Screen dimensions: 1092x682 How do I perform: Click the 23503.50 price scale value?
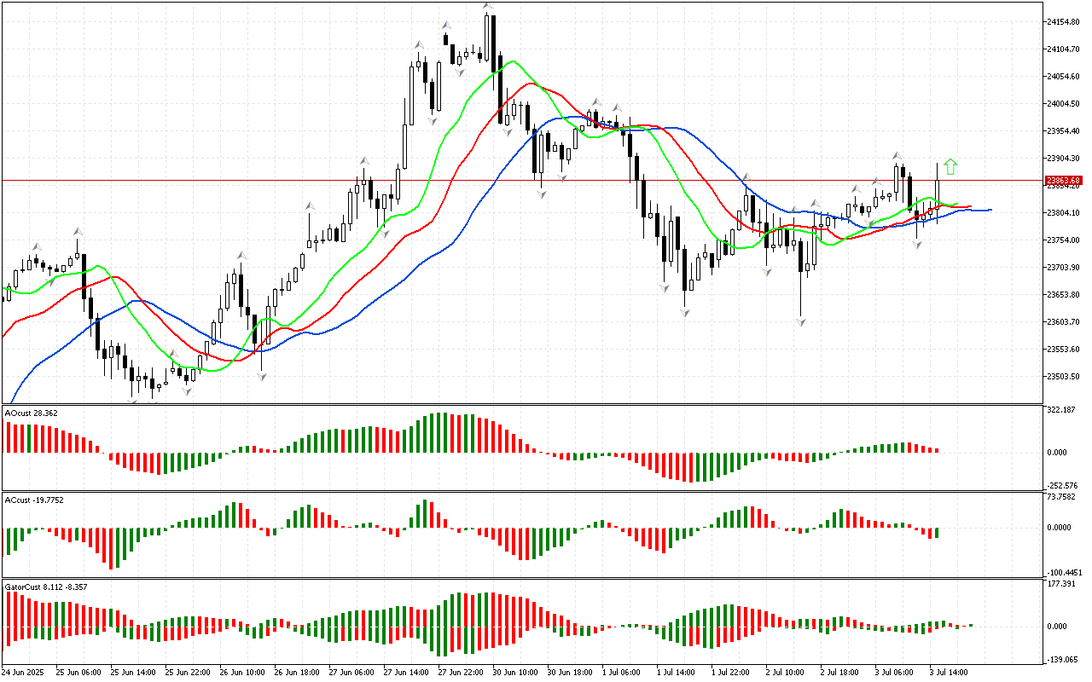click(x=1063, y=377)
